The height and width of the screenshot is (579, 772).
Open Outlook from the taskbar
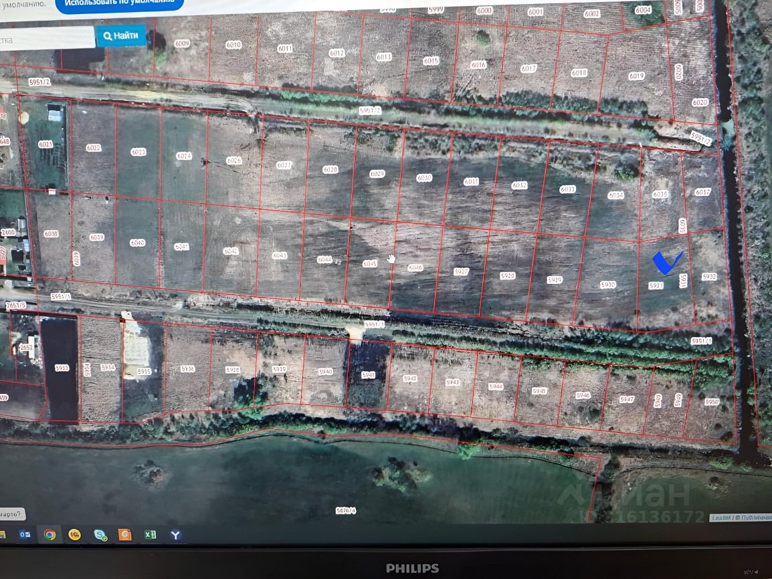click(25, 534)
